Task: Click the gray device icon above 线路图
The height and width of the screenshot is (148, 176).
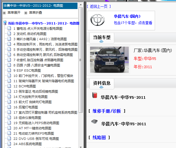Action: pyautogui.click(x=94, y=121)
